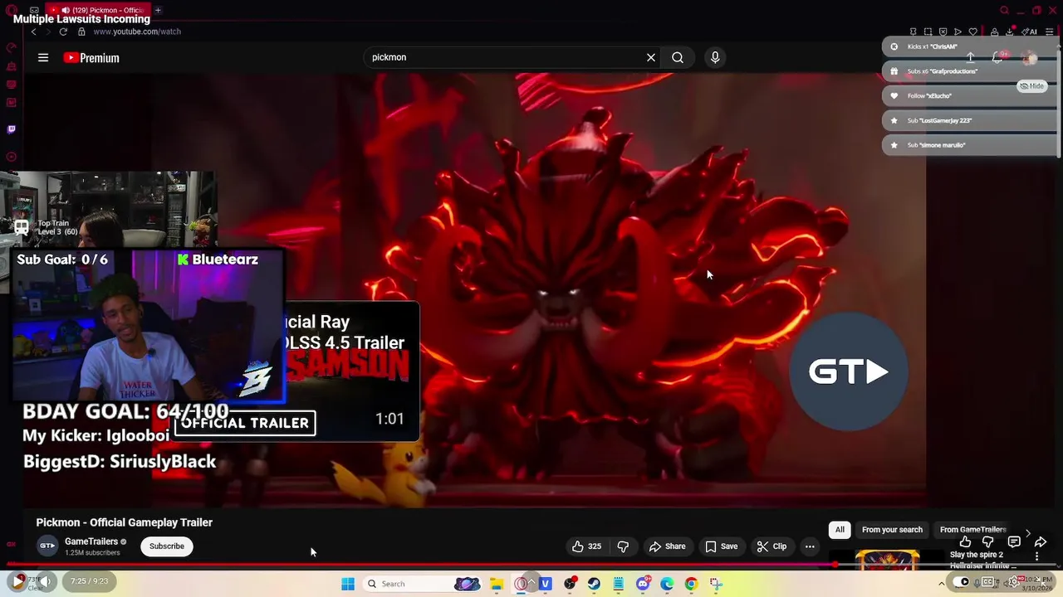1063x597 pixels.
Task: Open the Windows Start menu
Action: click(348, 584)
